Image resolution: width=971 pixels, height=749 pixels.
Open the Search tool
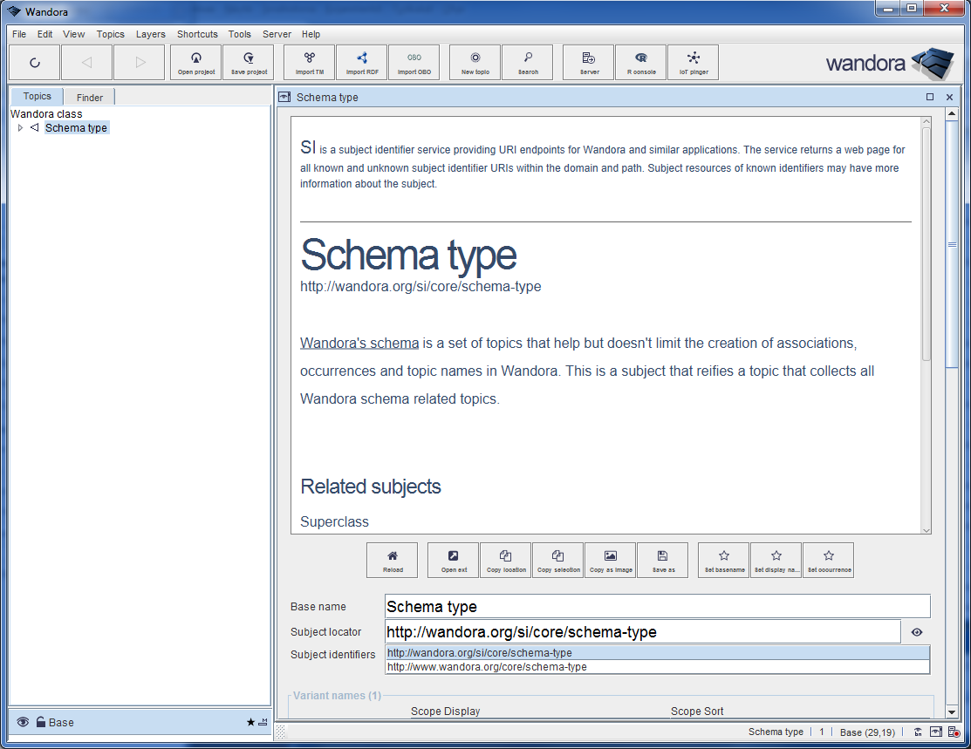[527, 62]
